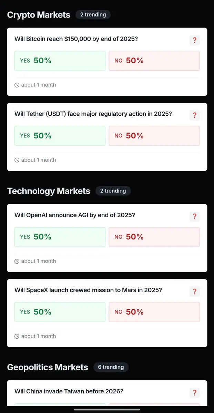Bet NO on SpaceX crewed Mars mission
Viewport: 214px width, 413px height.
tap(154, 312)
